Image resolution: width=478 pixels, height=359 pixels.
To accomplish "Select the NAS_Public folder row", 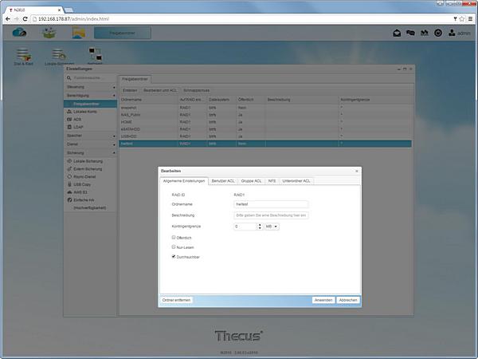I will point(265,115).
